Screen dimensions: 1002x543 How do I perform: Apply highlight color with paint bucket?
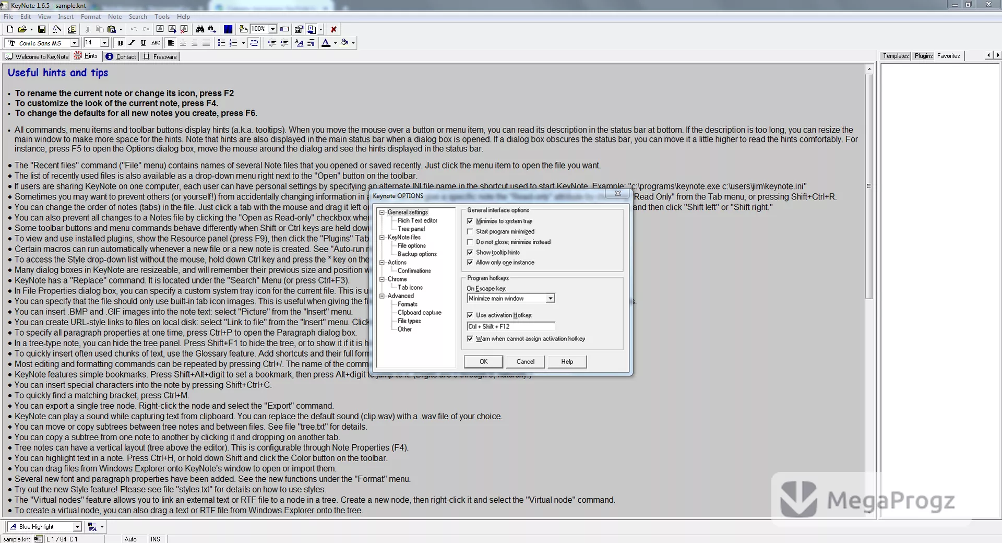click(x=344, y=43)
